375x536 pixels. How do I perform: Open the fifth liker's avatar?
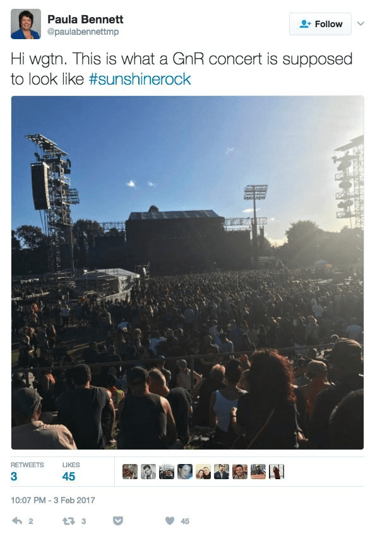click(203, 472)
